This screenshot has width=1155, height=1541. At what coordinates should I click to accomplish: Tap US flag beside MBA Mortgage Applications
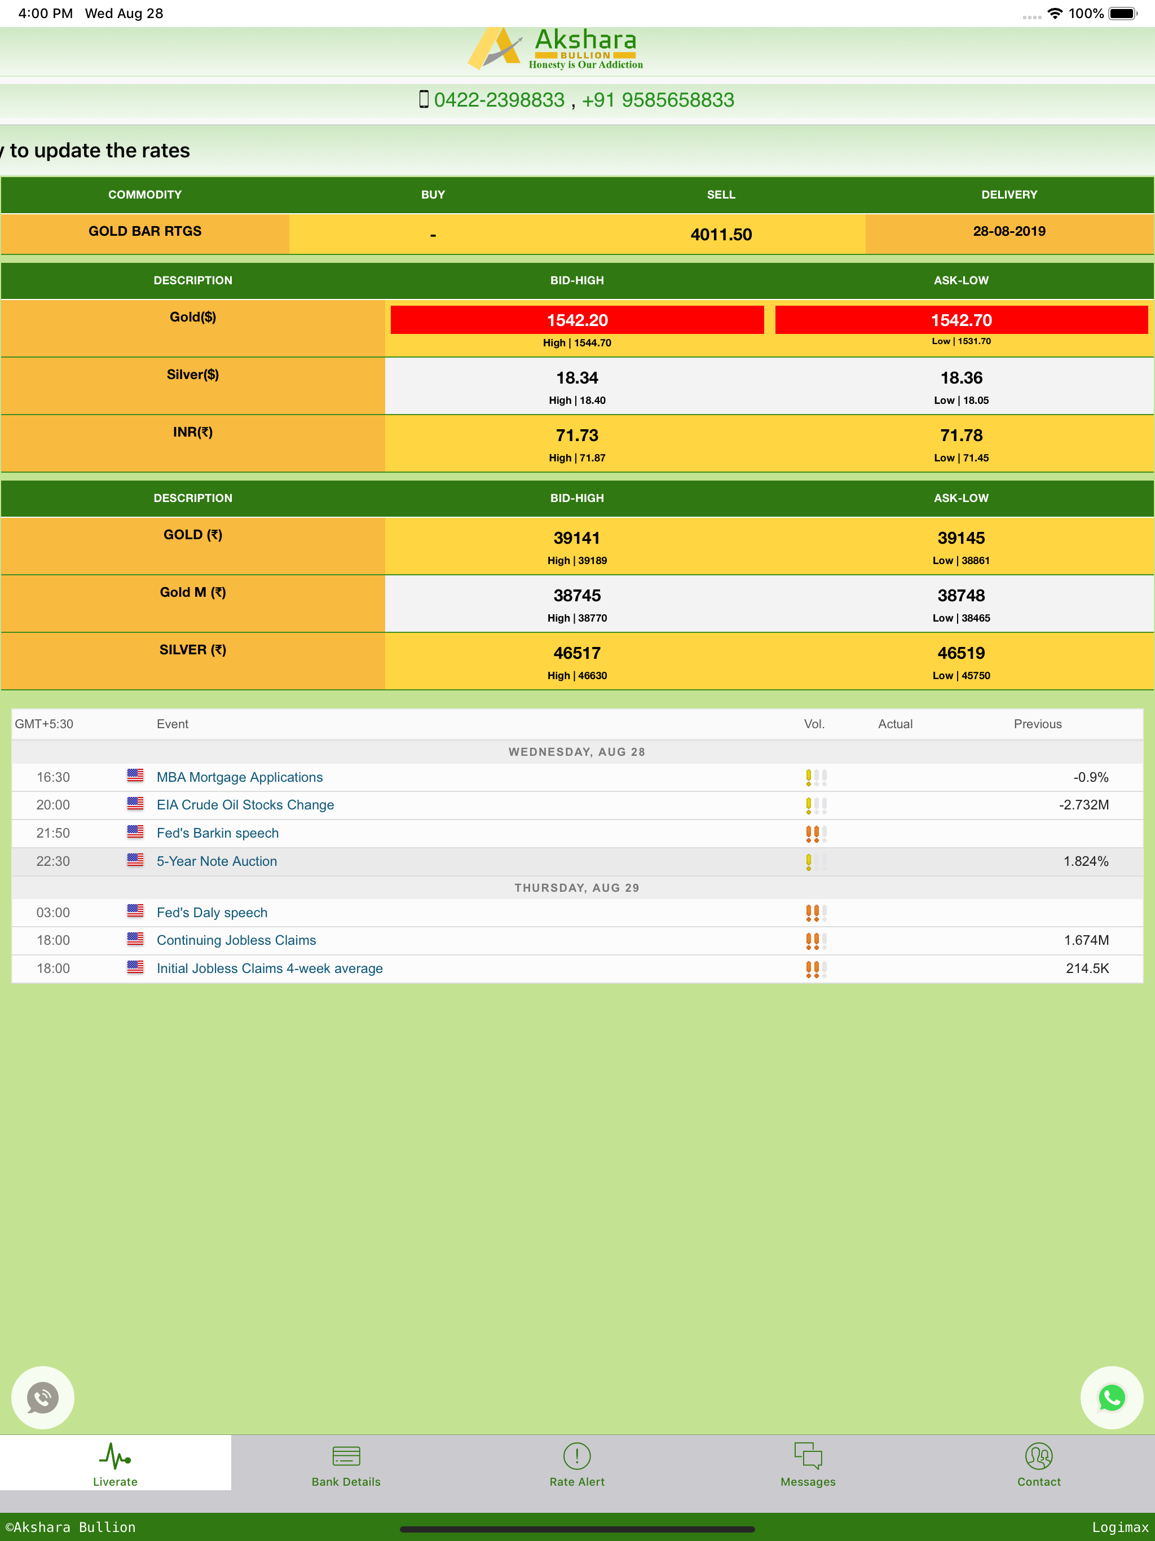tap(135, 776)
